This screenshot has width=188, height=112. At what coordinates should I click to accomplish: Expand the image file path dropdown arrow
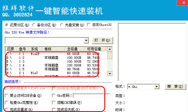pos(86,41)
